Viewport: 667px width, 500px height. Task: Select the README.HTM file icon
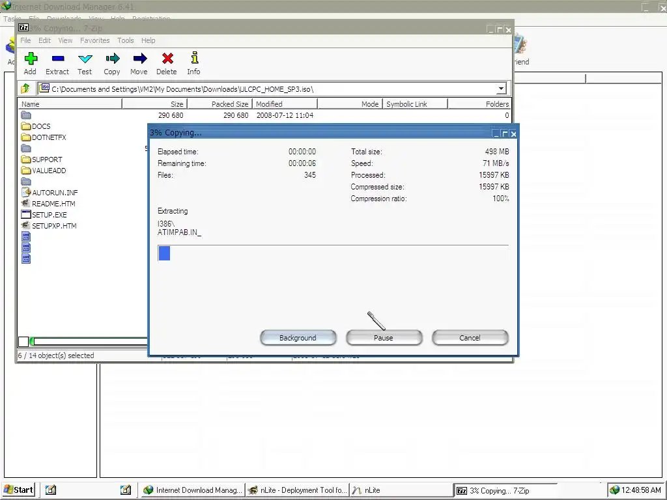(26, 203)
